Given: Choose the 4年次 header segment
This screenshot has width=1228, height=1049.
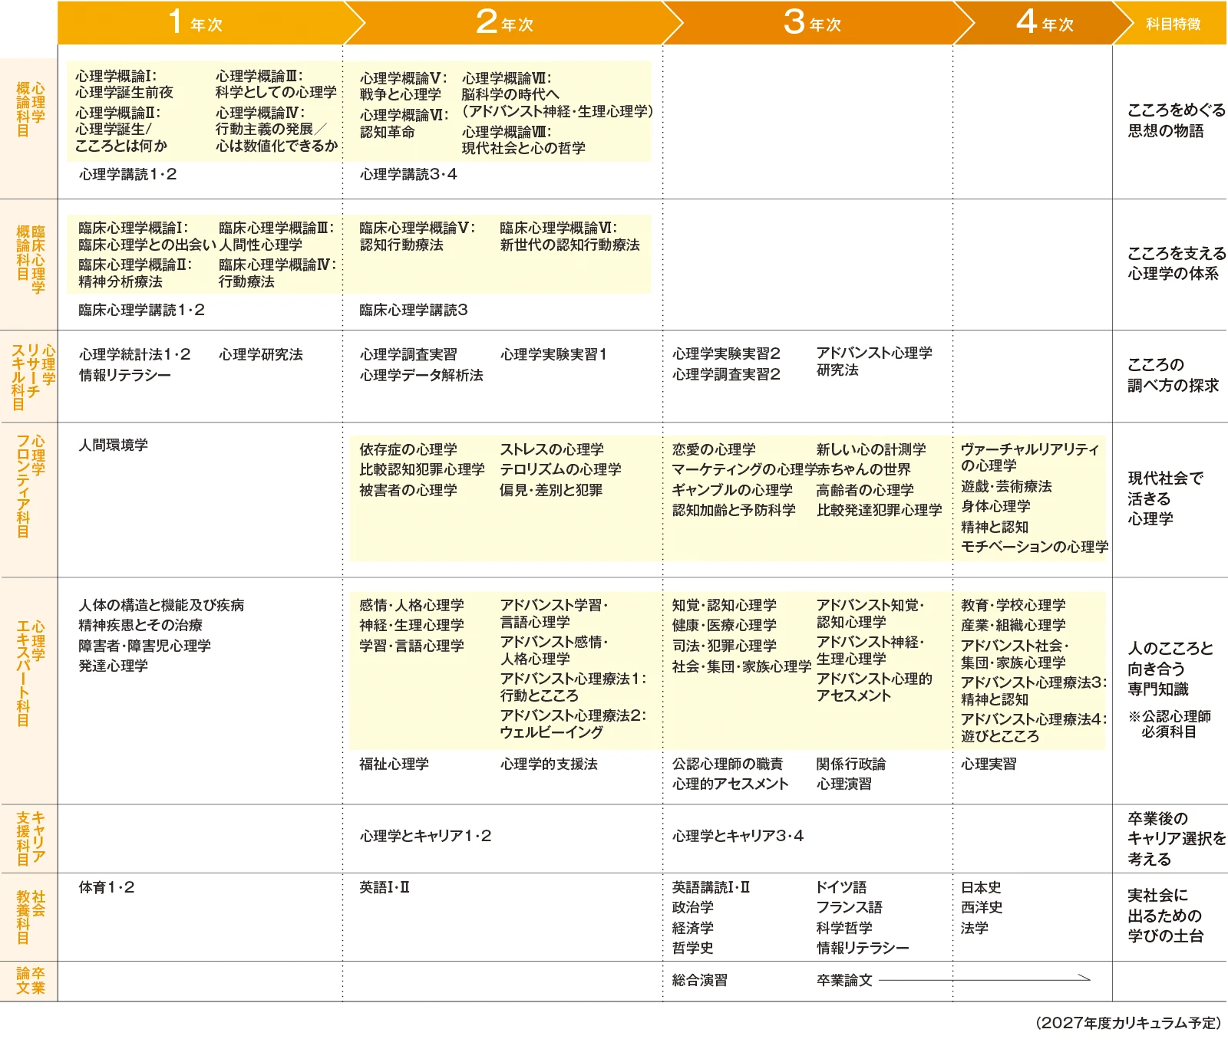Looking at the screenshot, I should (x=1045, y=23).
